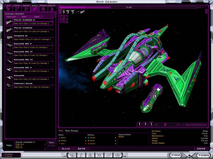The width and height of the screenshot is (213, 159).
Task: Edit the Class name field New Design
Action: point(106,131)
